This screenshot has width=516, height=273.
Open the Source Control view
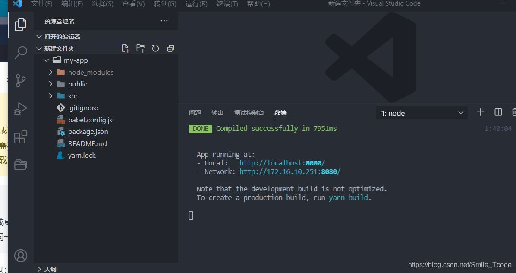[x=20, y=81]
